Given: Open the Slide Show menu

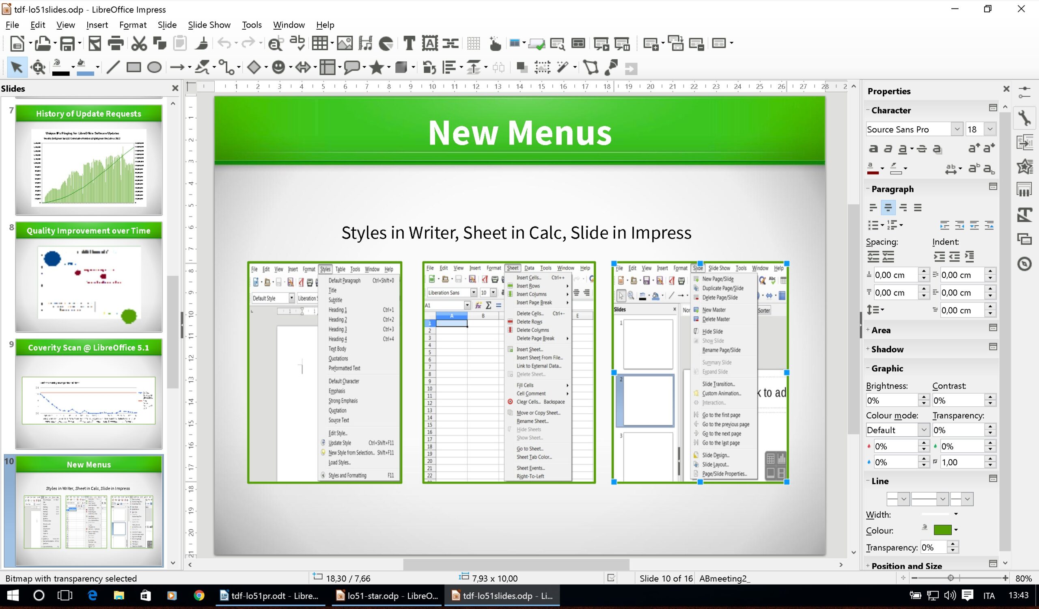Looking at the screenshot, I should point(209,25).
